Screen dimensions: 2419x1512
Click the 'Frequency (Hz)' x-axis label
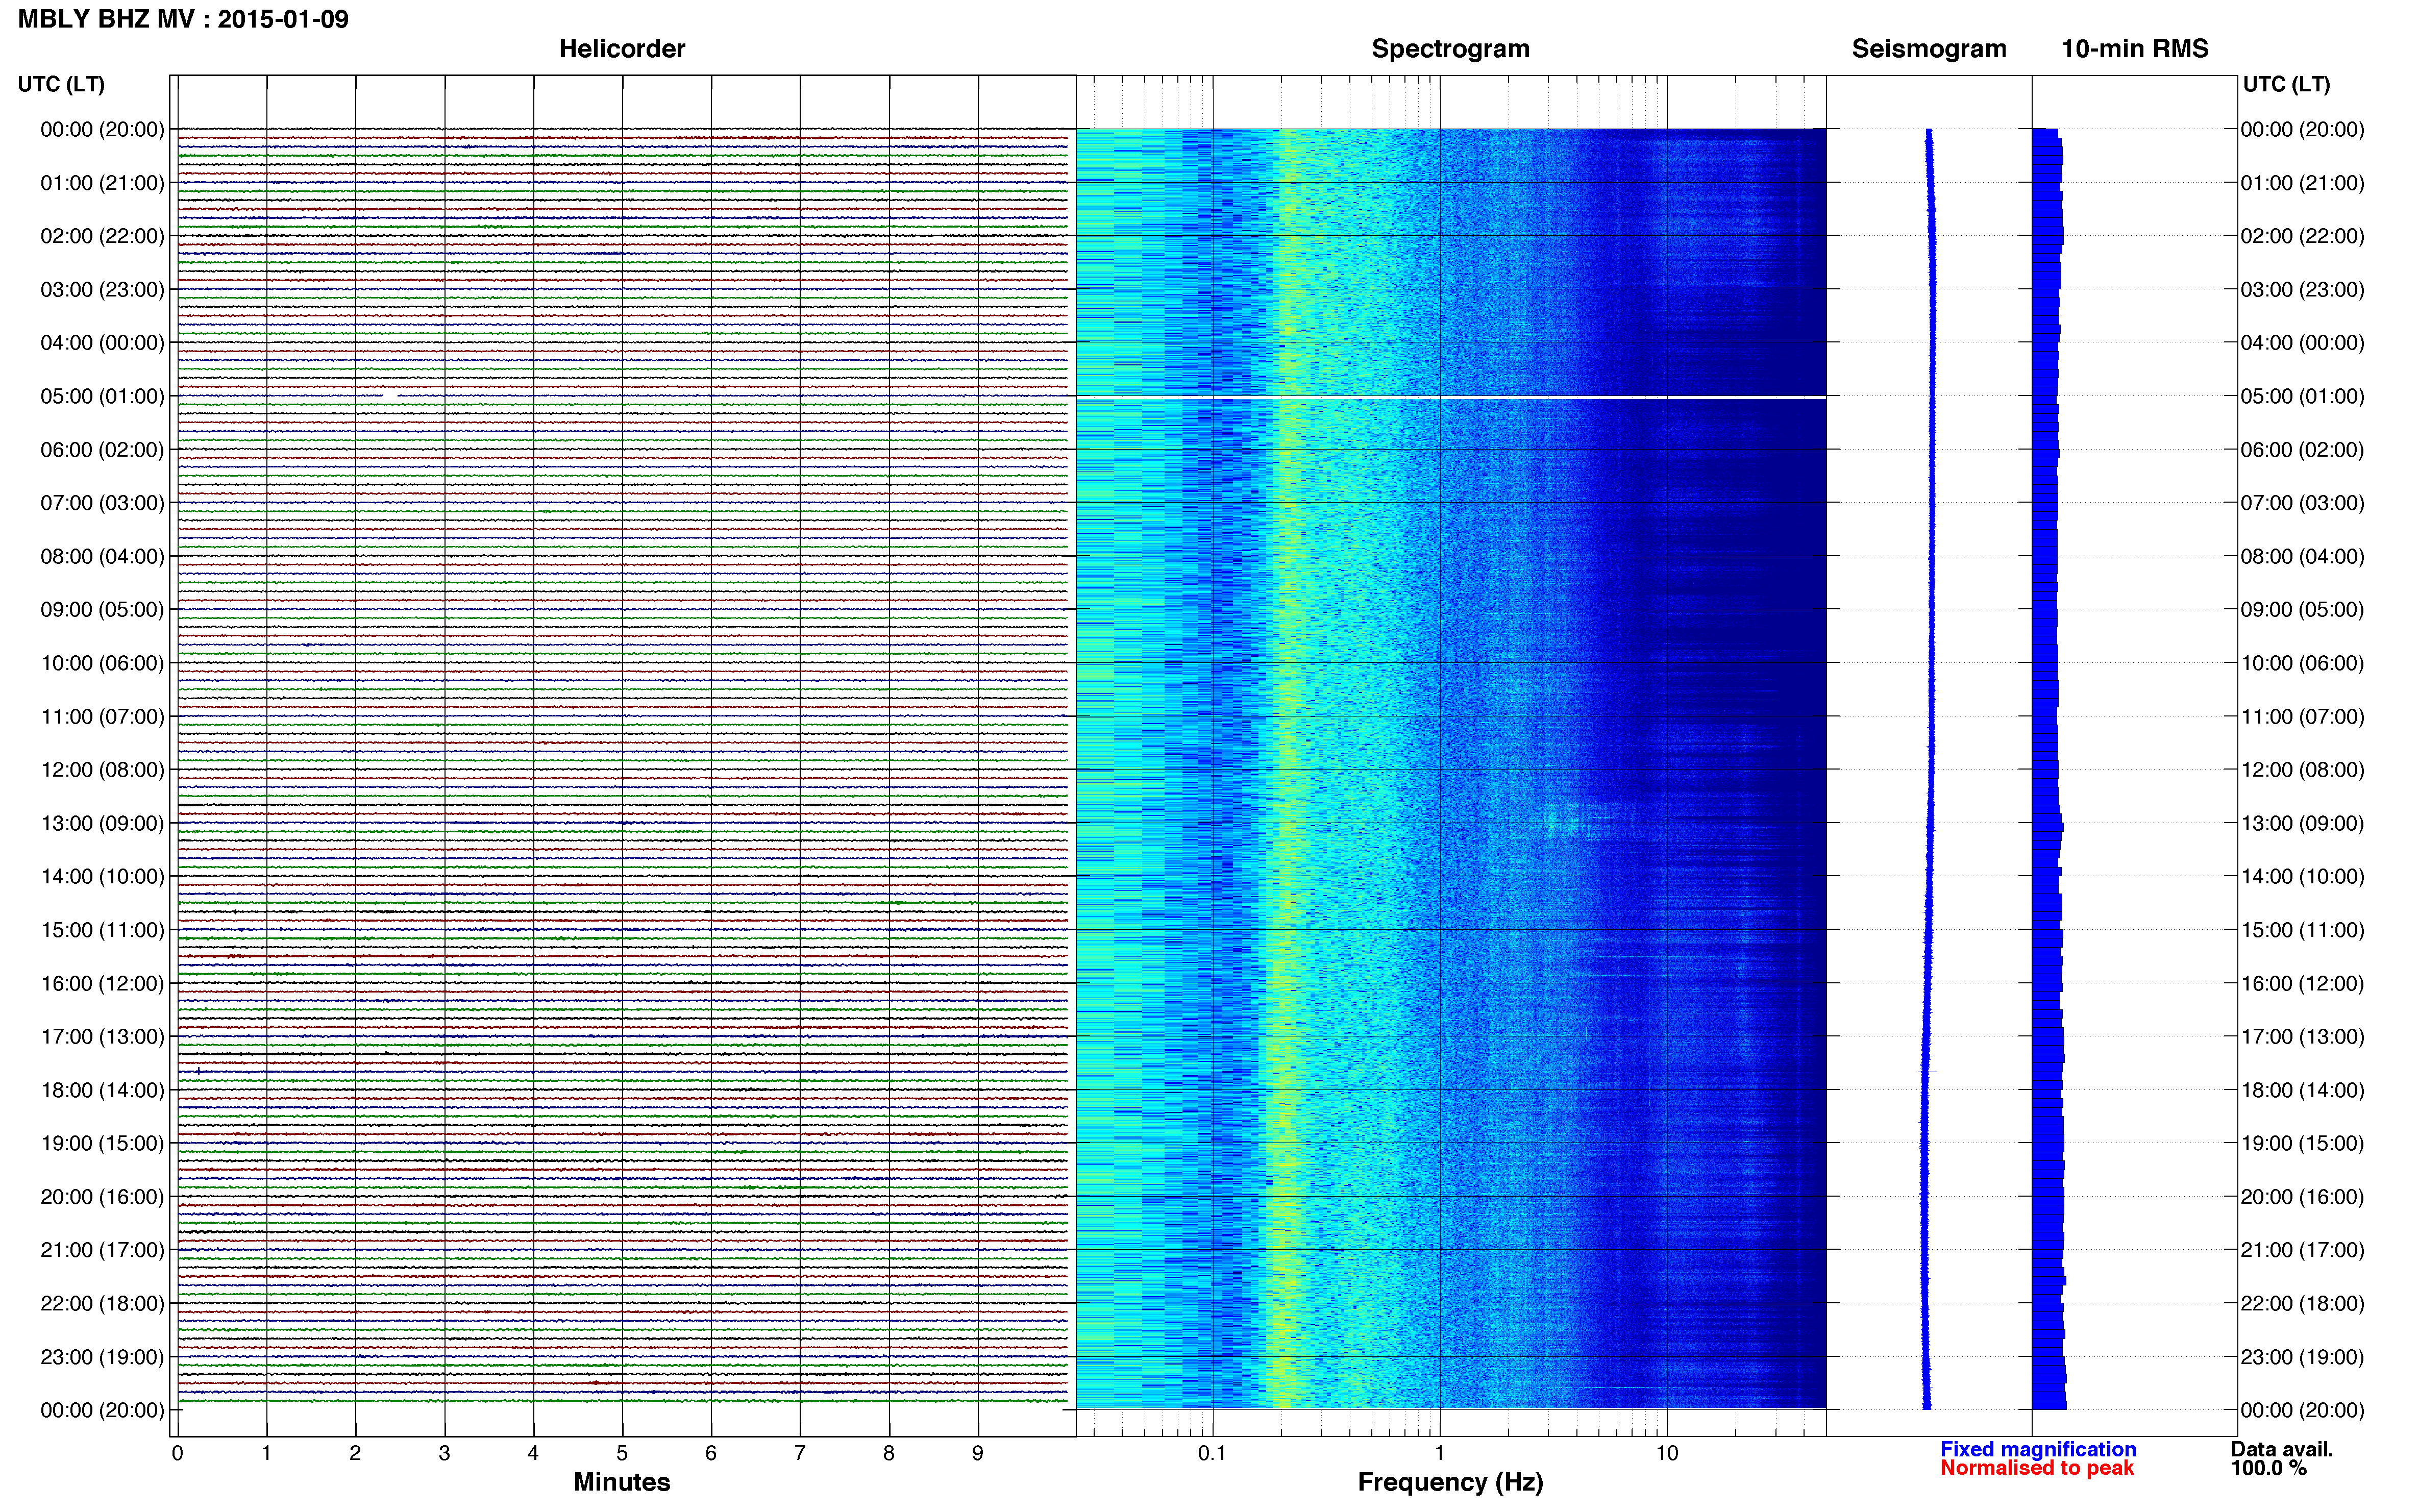[1450, 1482]
